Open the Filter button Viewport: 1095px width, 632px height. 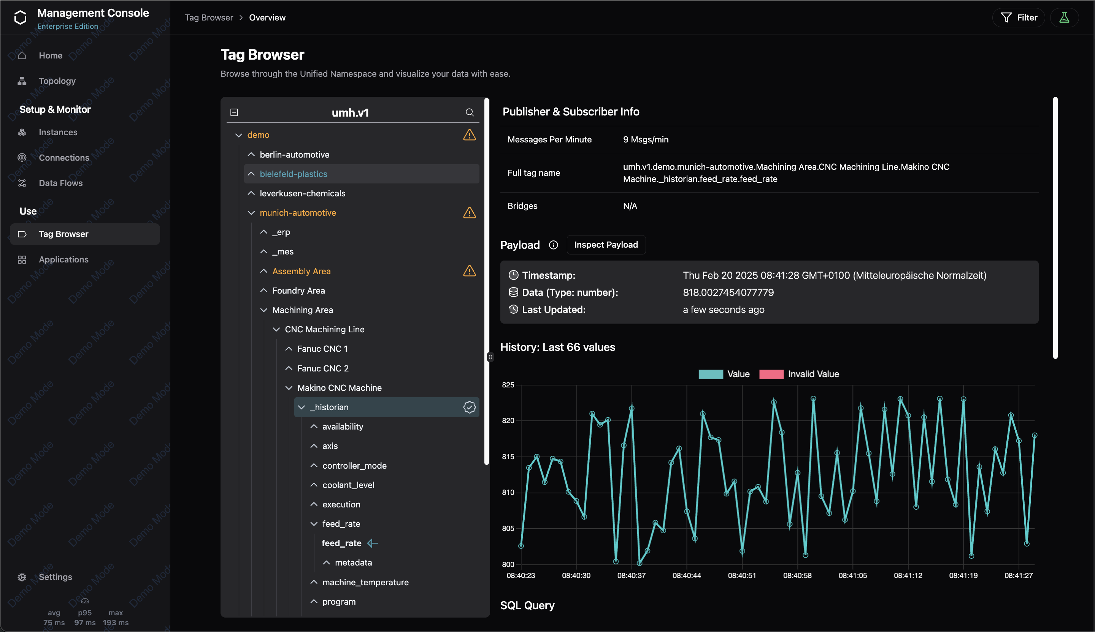tap(1019, 18)
